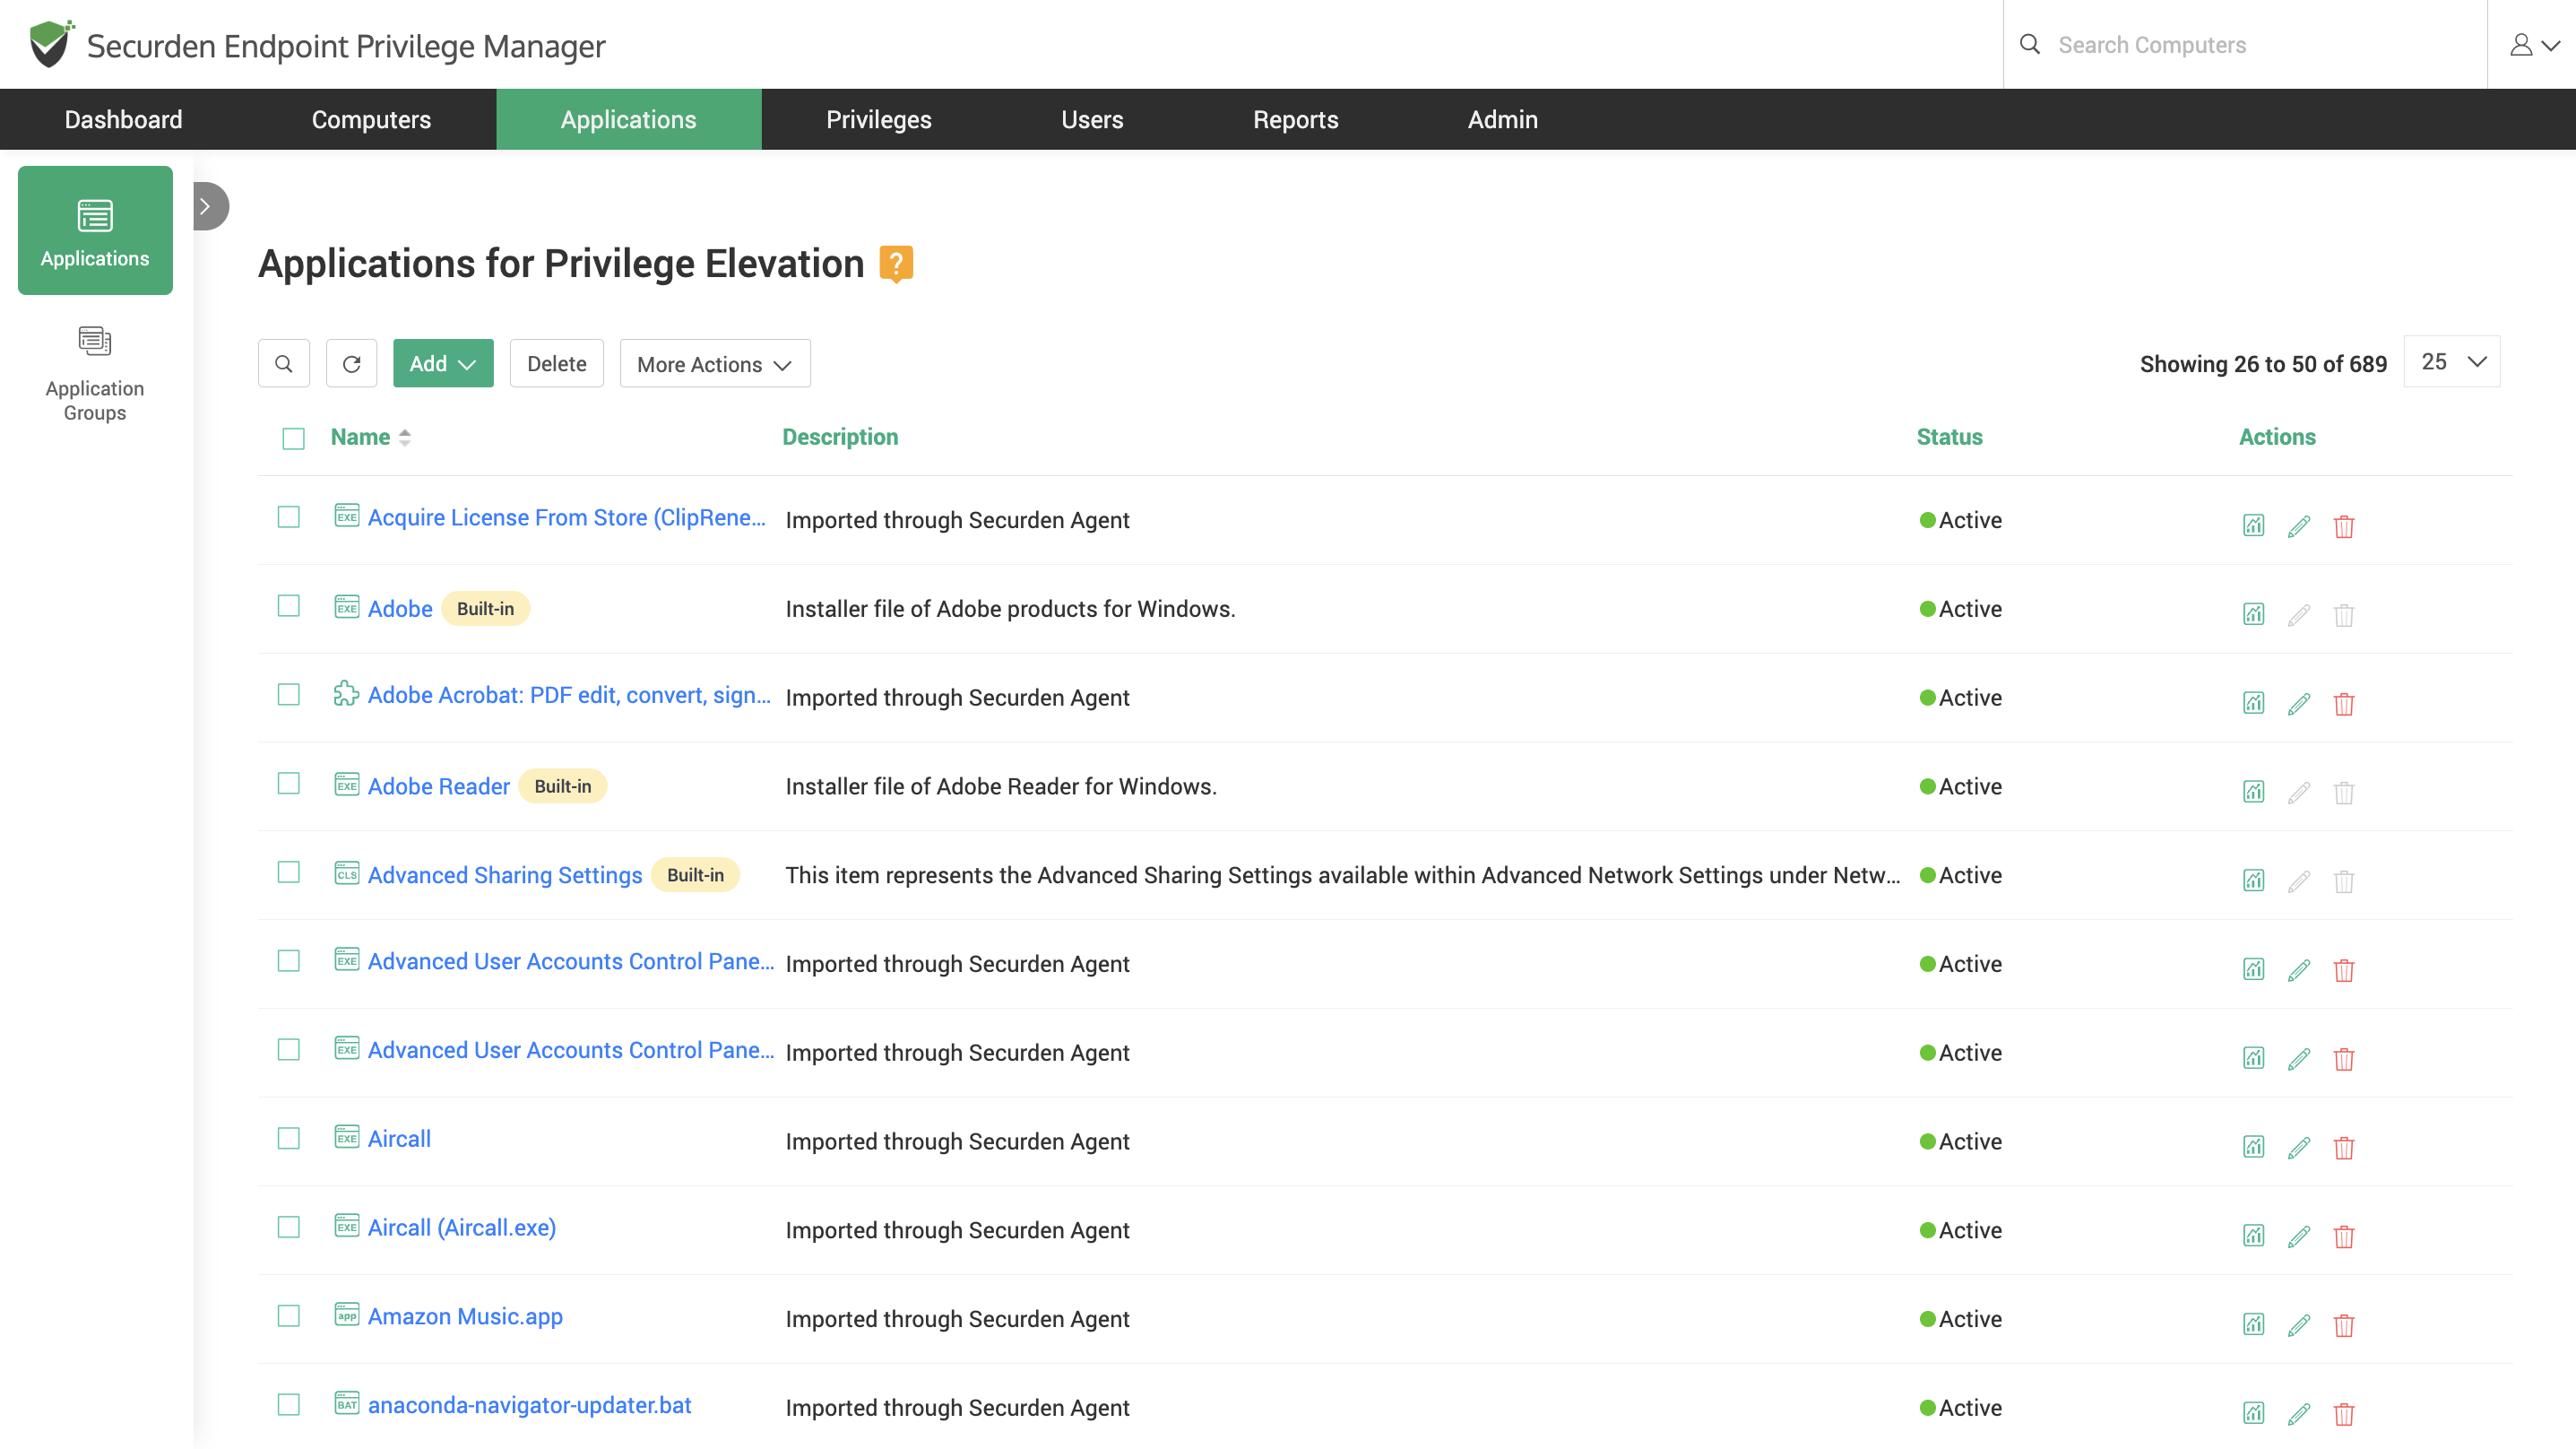Switch to the Reports tab
The height and width of the screenshot is (1449, 2576).
1296,119
